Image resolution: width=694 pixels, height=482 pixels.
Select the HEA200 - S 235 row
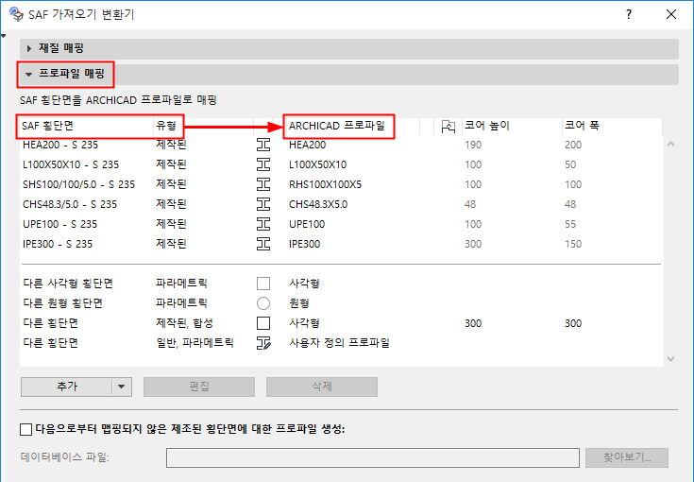(341, 145)
